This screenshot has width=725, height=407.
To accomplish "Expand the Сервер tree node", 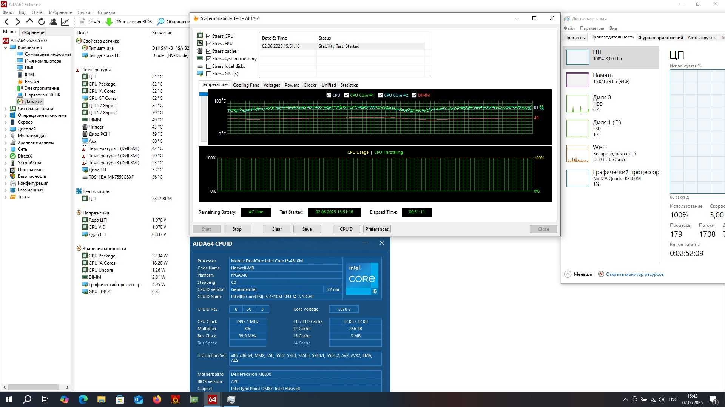I will [x=5, y=122].
